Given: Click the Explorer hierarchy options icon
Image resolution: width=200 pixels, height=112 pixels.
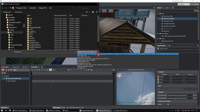Looking at the screenshot, I should coord(198,11).
